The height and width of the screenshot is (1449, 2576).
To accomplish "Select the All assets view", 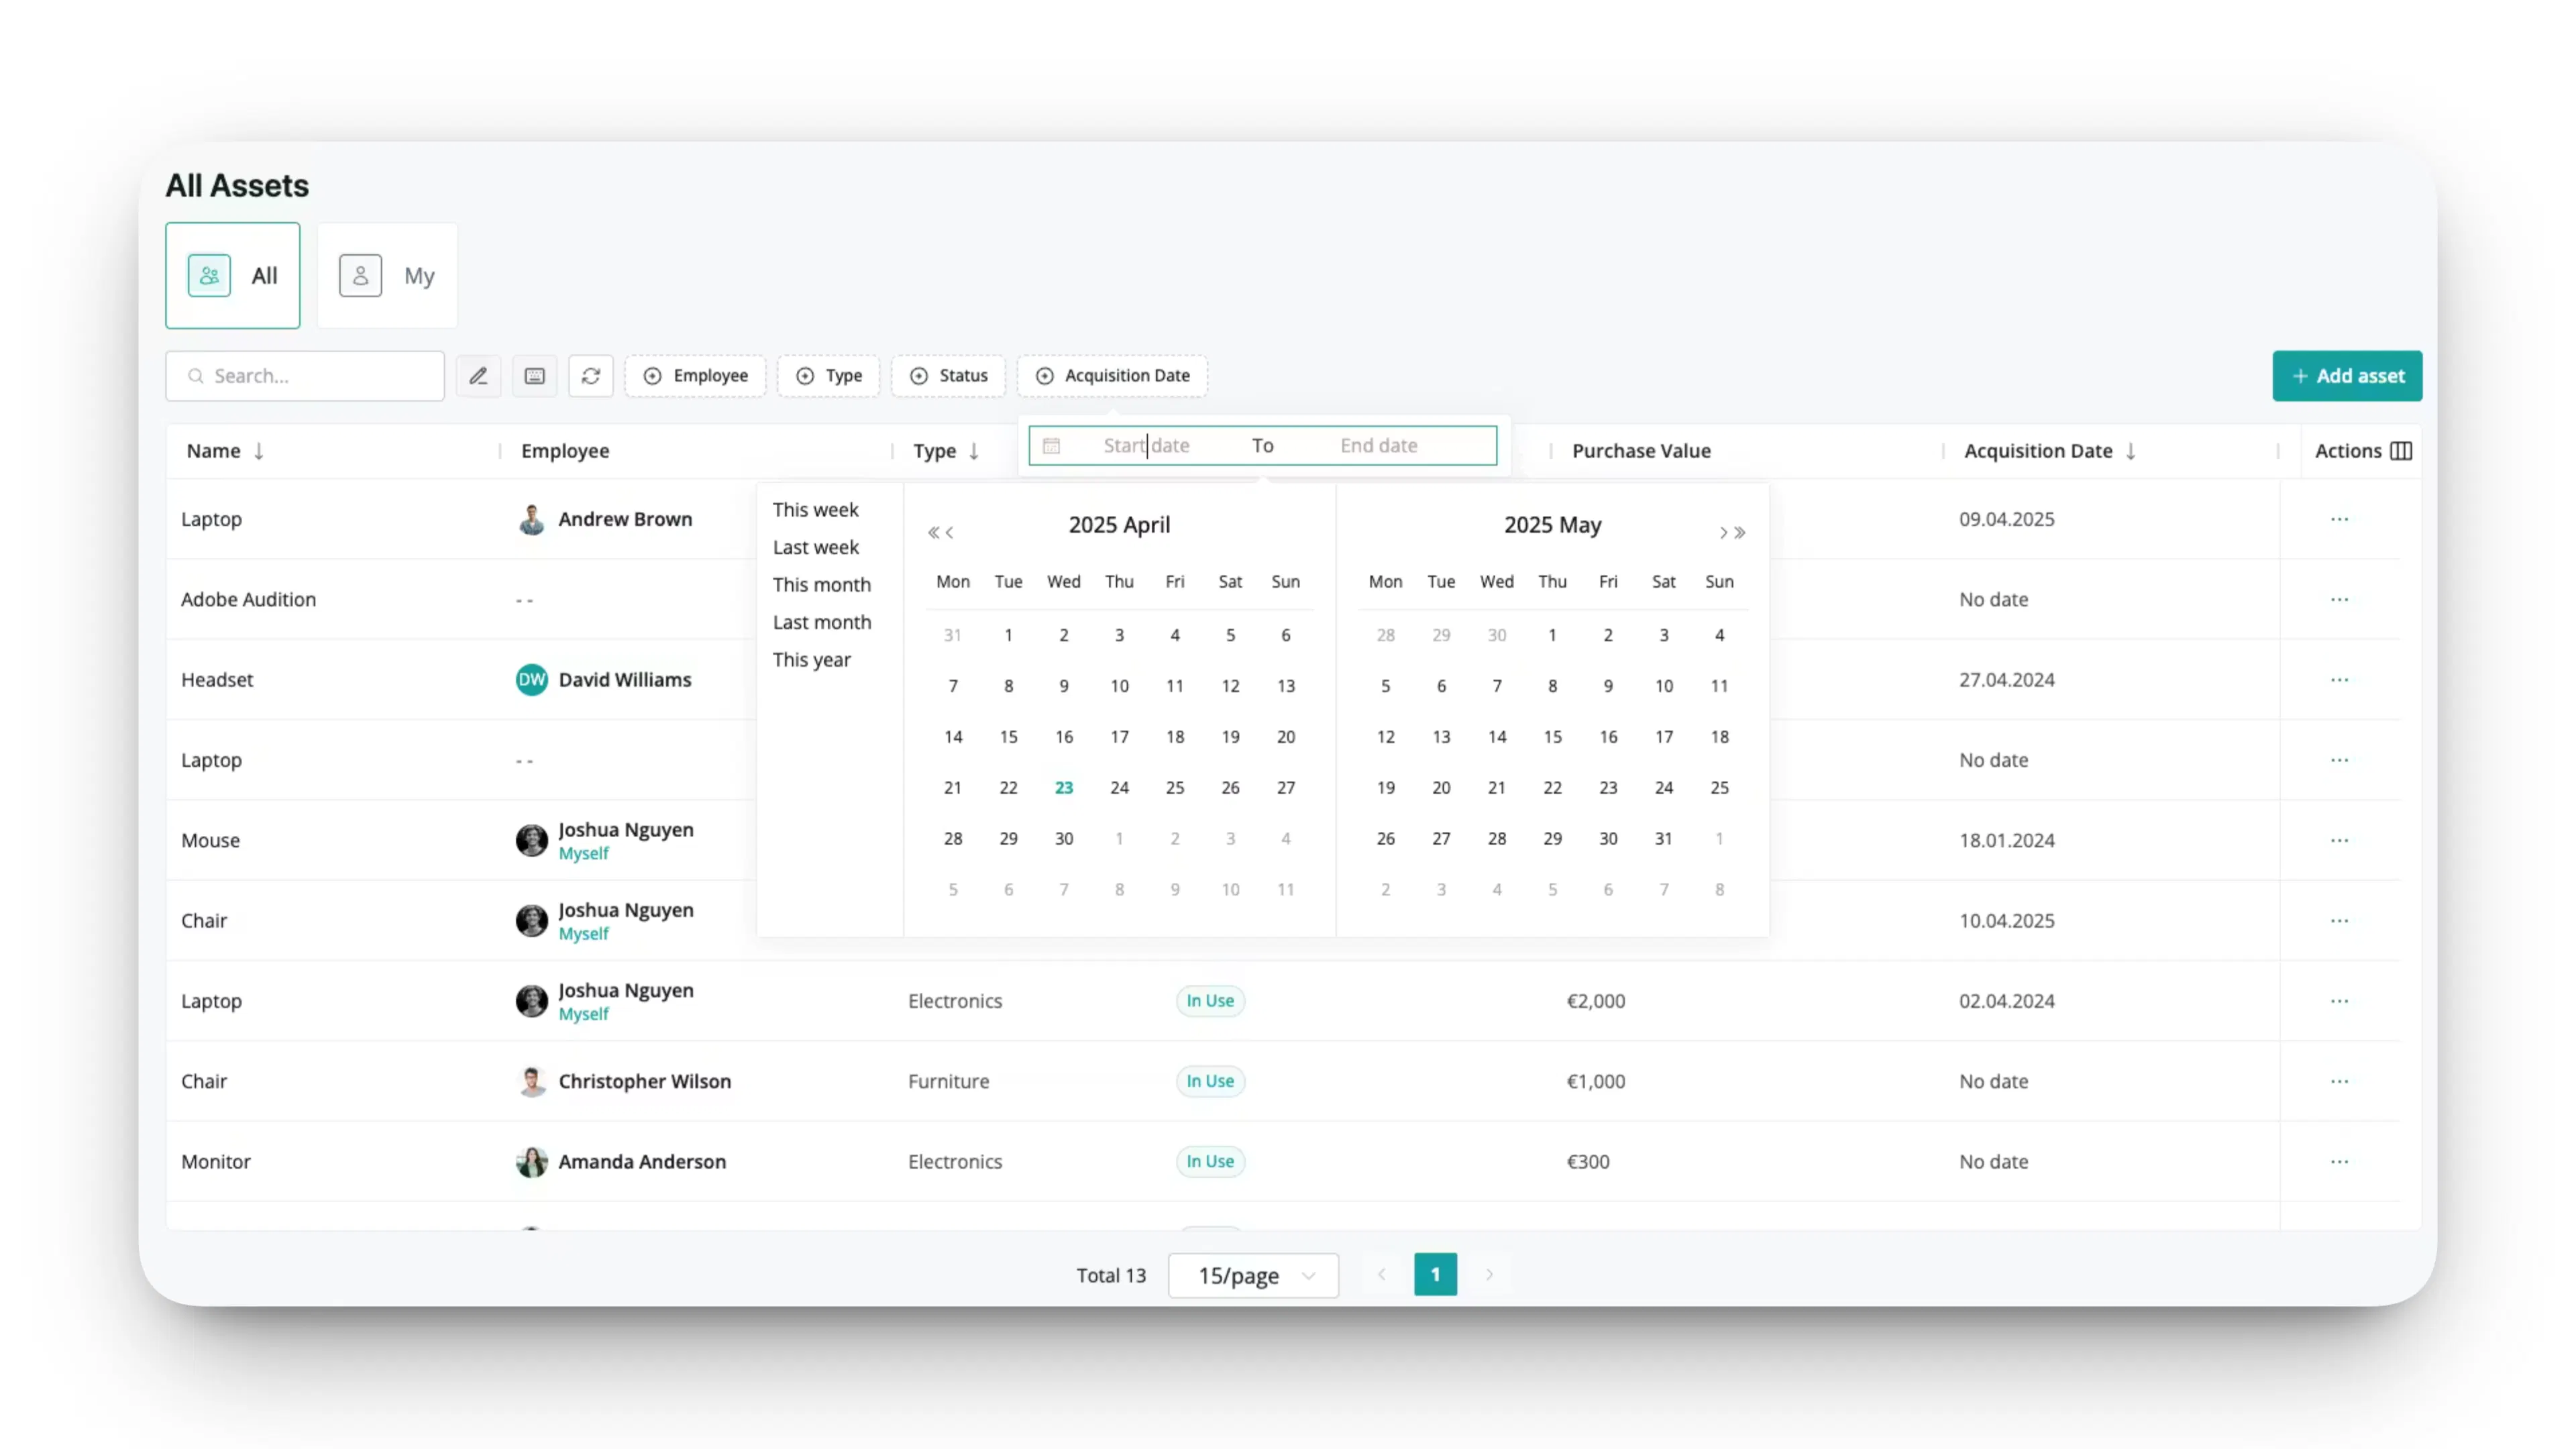I will (232, 275).
